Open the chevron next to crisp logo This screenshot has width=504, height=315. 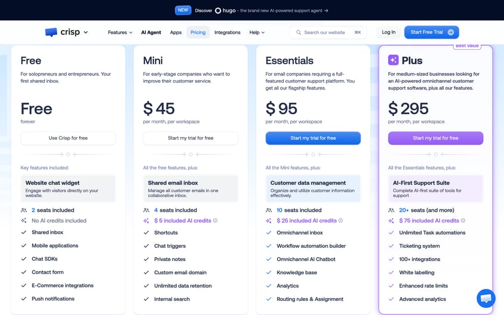[86, 32]
